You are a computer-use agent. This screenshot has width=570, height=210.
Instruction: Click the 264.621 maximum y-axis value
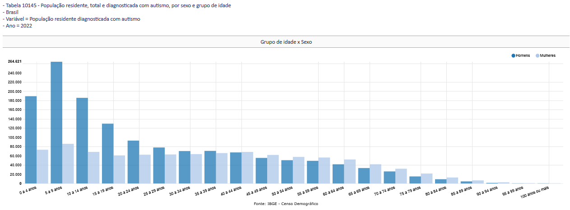(x=15, y=61)
